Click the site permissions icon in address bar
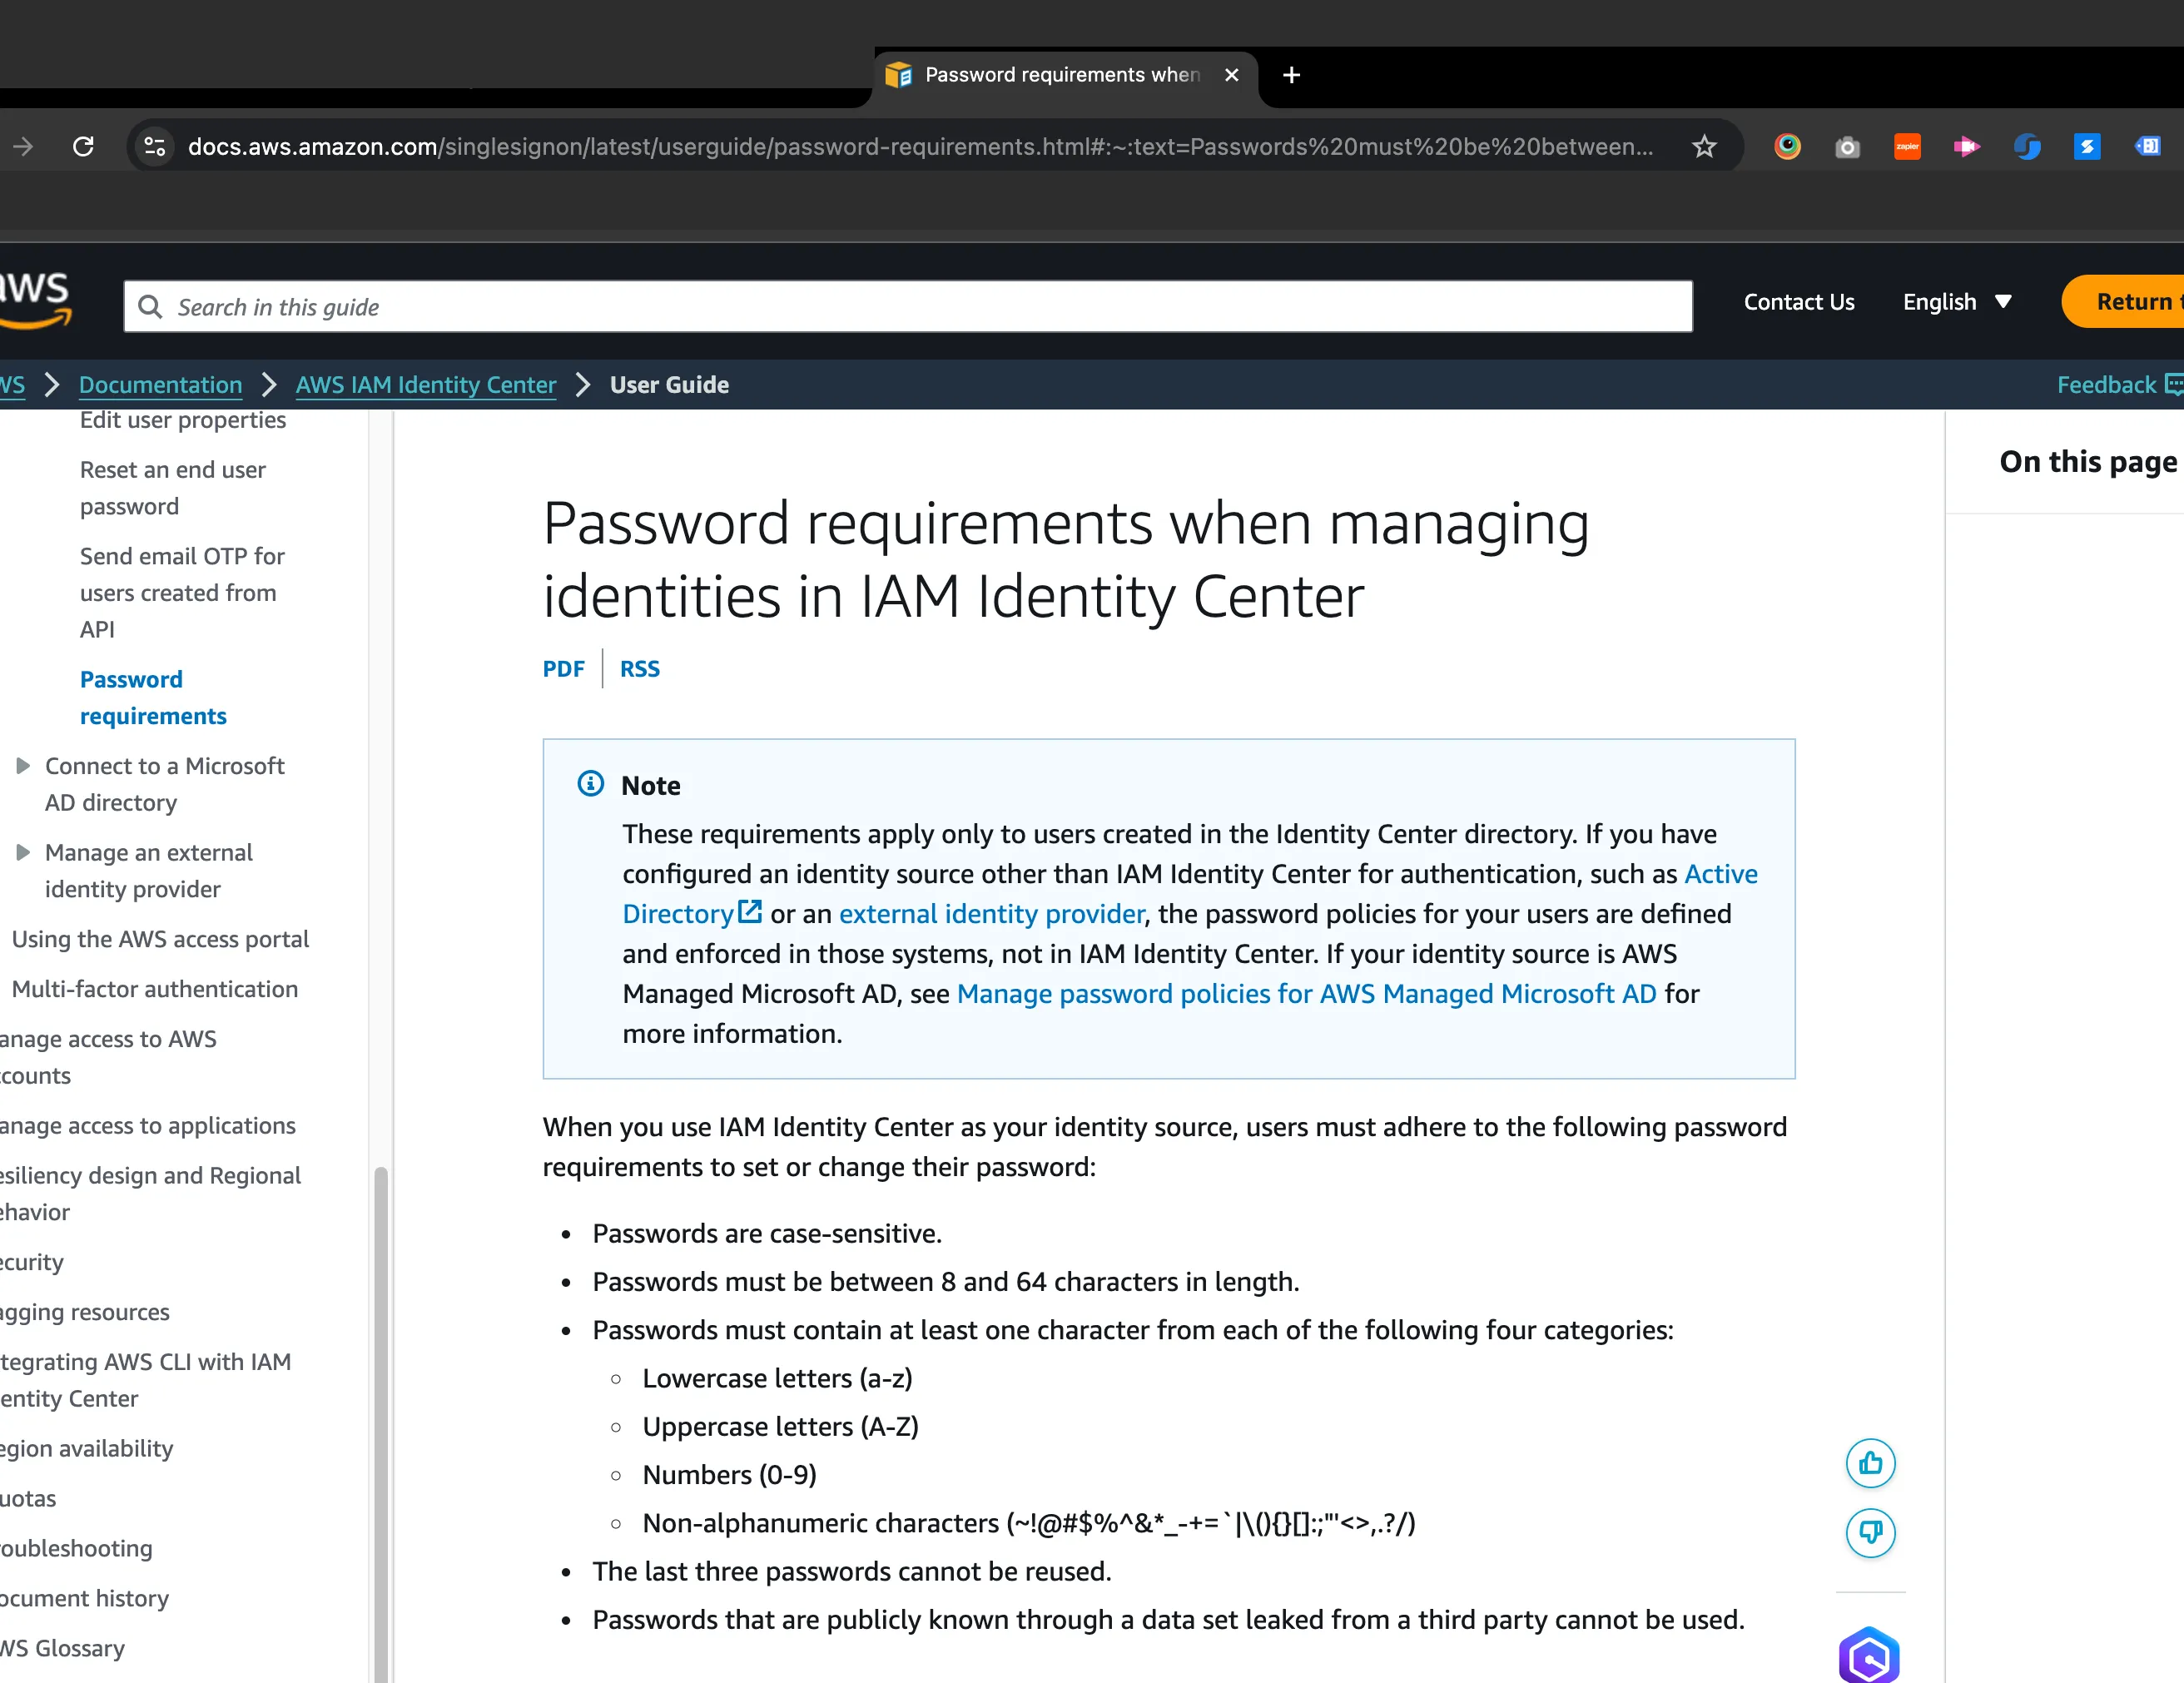Screen dimensions: 2184x1683 coord(154,146)
